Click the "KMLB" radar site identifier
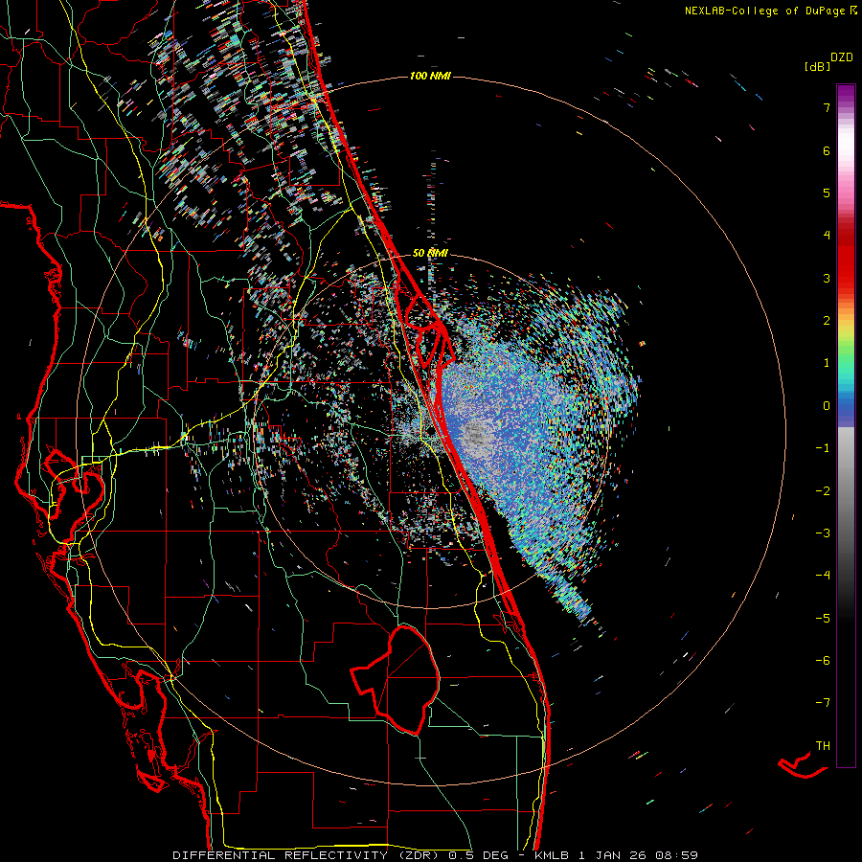Viewport: 862px width, 862px height. point(553,855)
